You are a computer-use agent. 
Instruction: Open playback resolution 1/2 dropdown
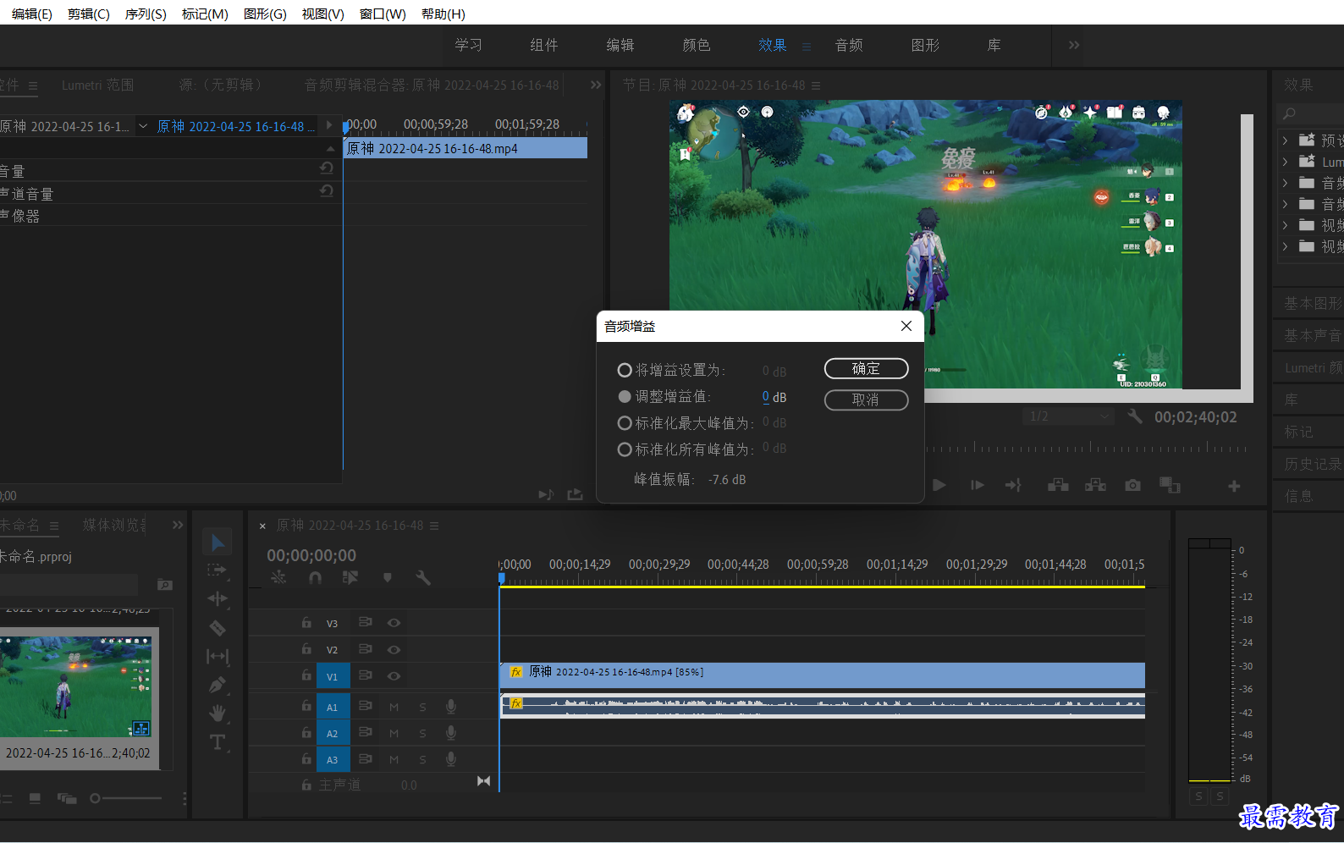point(1068,416)
